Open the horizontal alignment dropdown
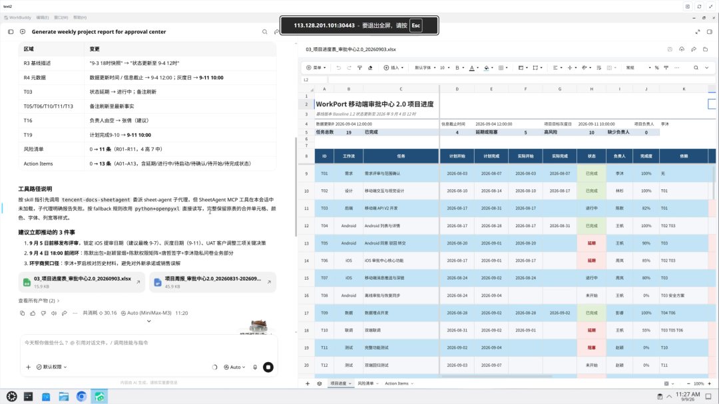This screenshot has width=719, height=404. tap(557, 68)
